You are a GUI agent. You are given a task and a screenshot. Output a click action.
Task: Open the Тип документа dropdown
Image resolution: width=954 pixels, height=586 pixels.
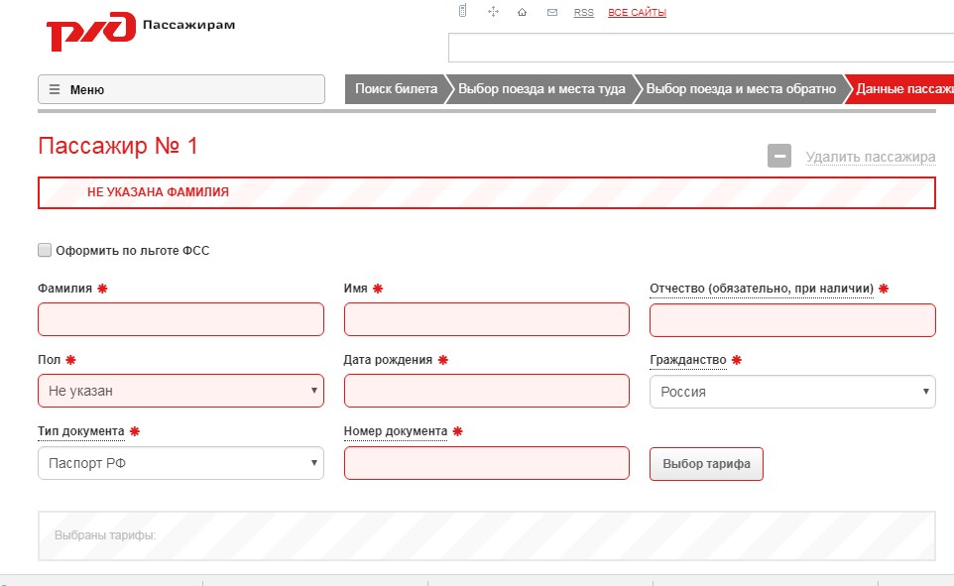(180, 462)
